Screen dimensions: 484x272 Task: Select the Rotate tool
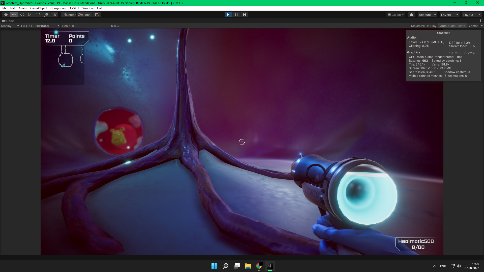point(22,15)
